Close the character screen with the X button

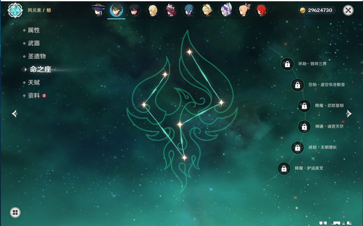coord(348,10)
